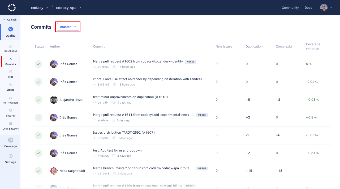Open the codacy-spa repository selector
Image resolution: width=340 pixels, height=189 pixels.
click(68, 8)
